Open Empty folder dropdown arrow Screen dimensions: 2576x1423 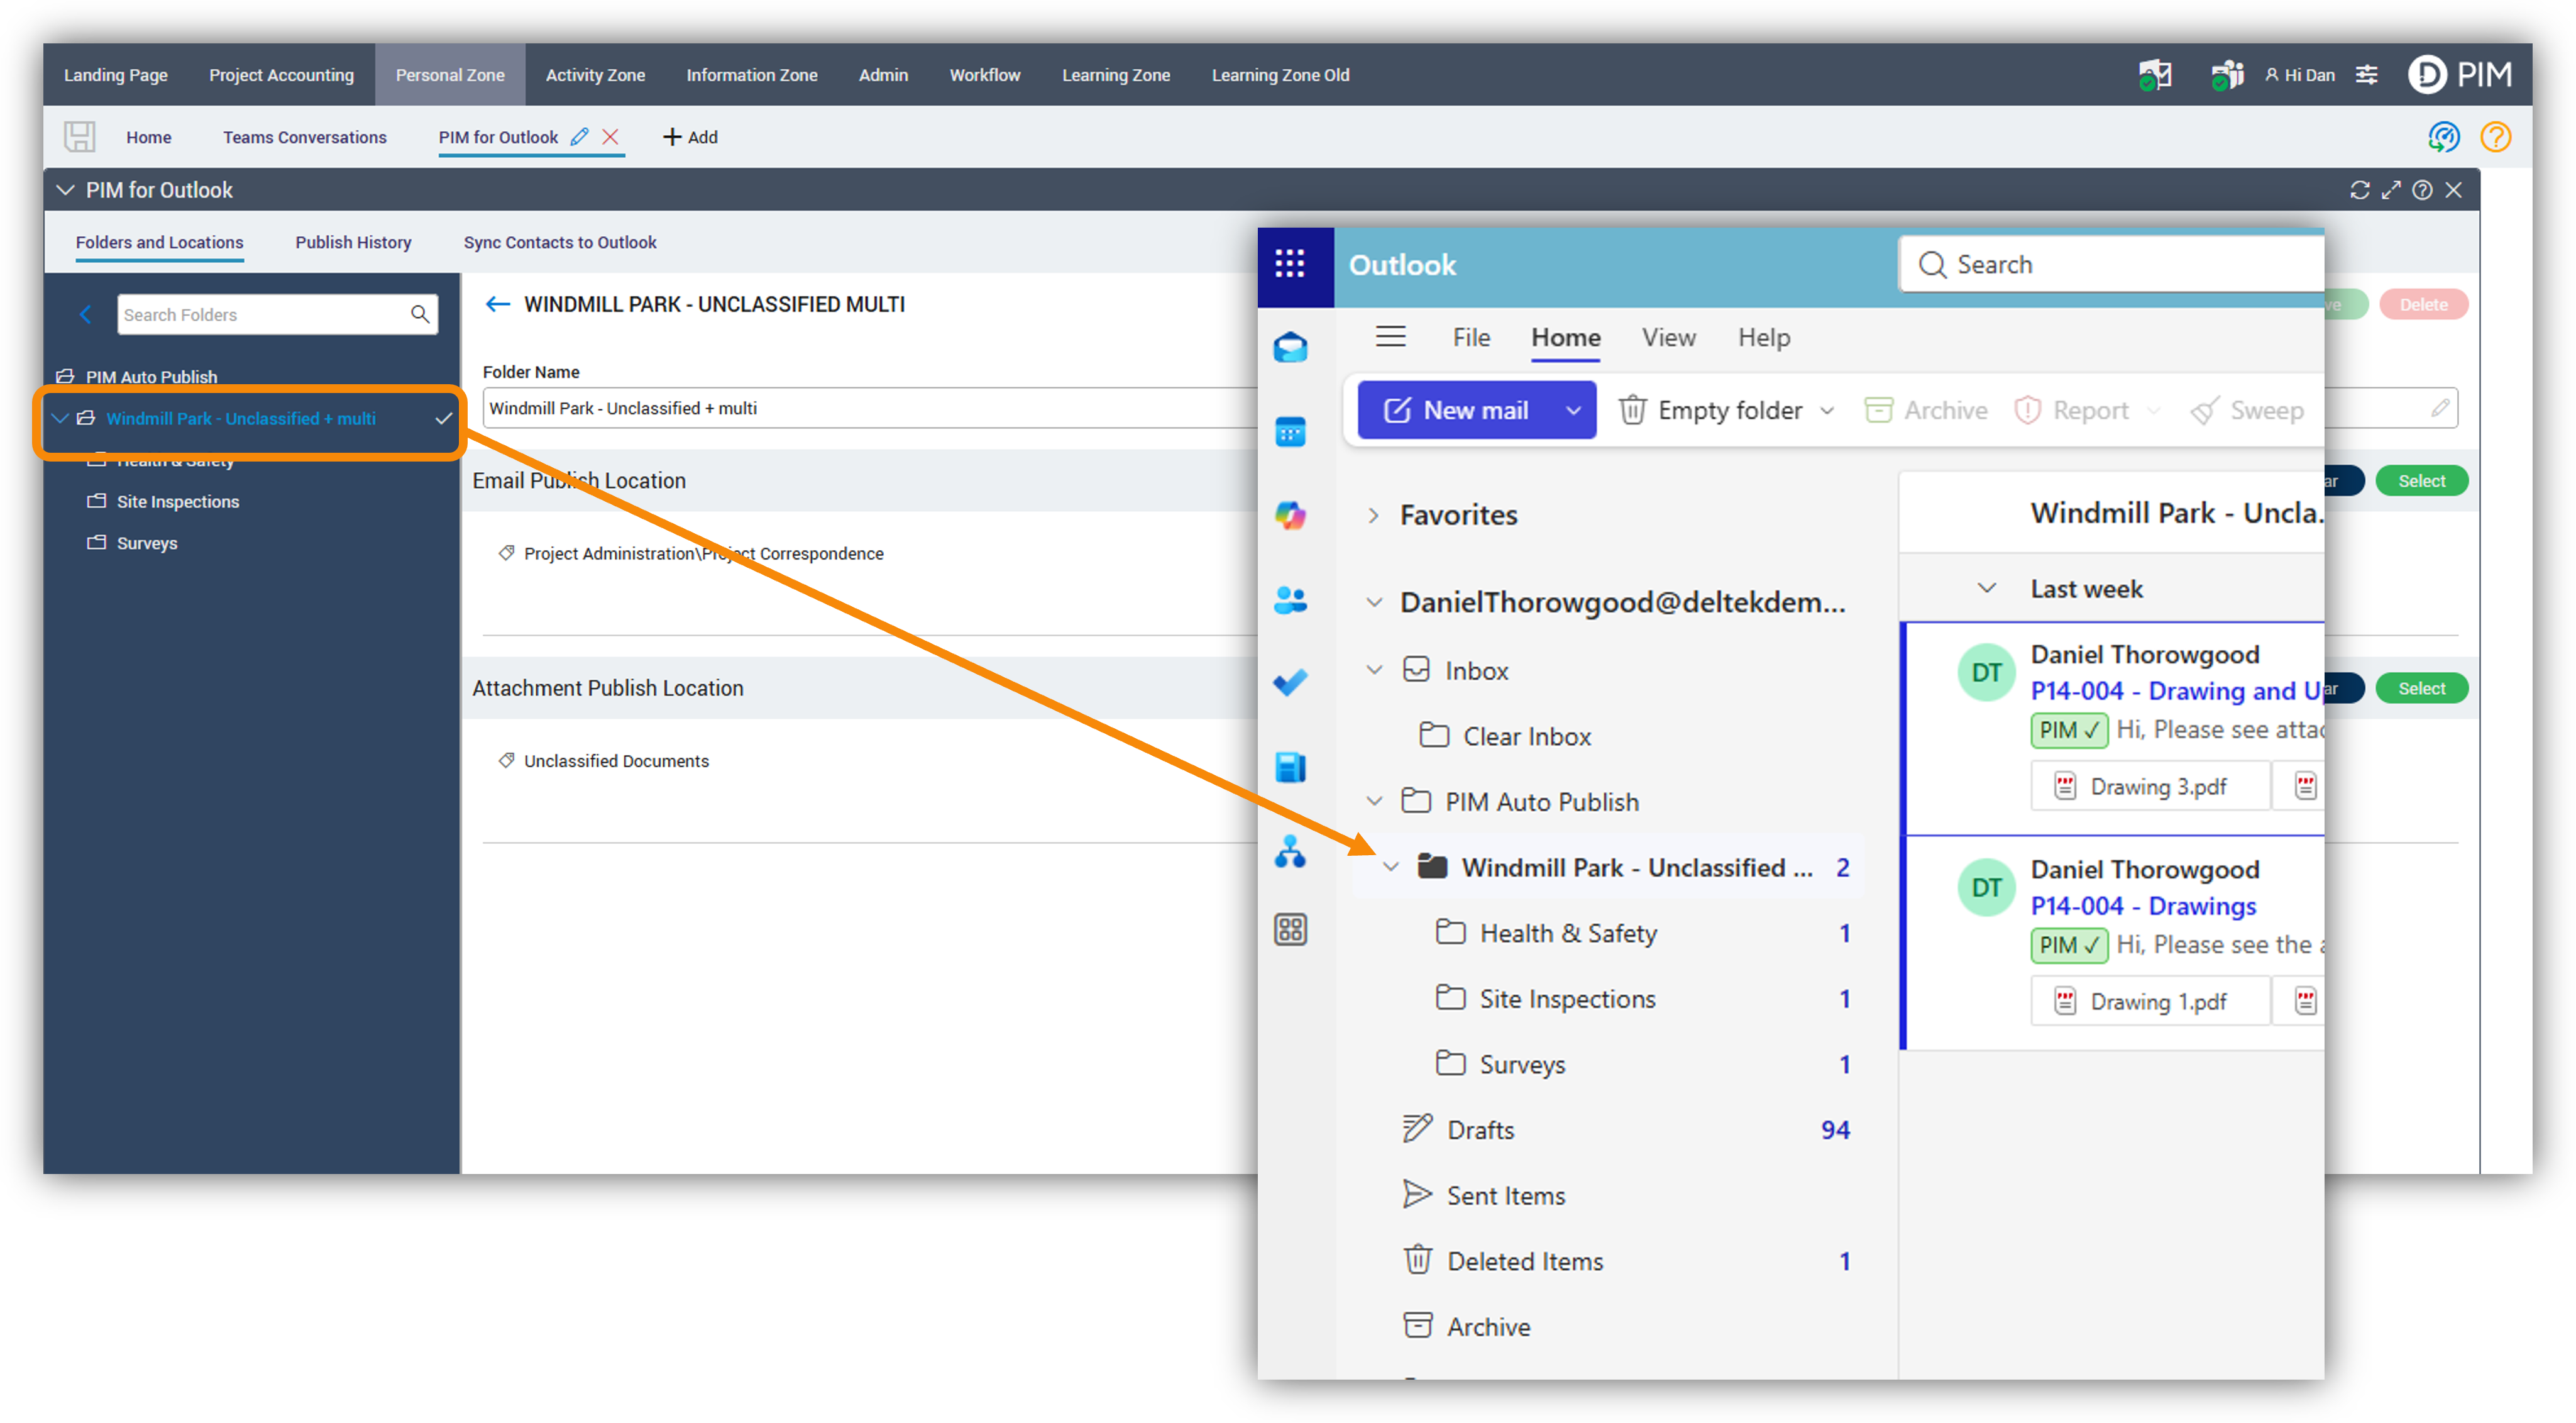(1827, 410)
